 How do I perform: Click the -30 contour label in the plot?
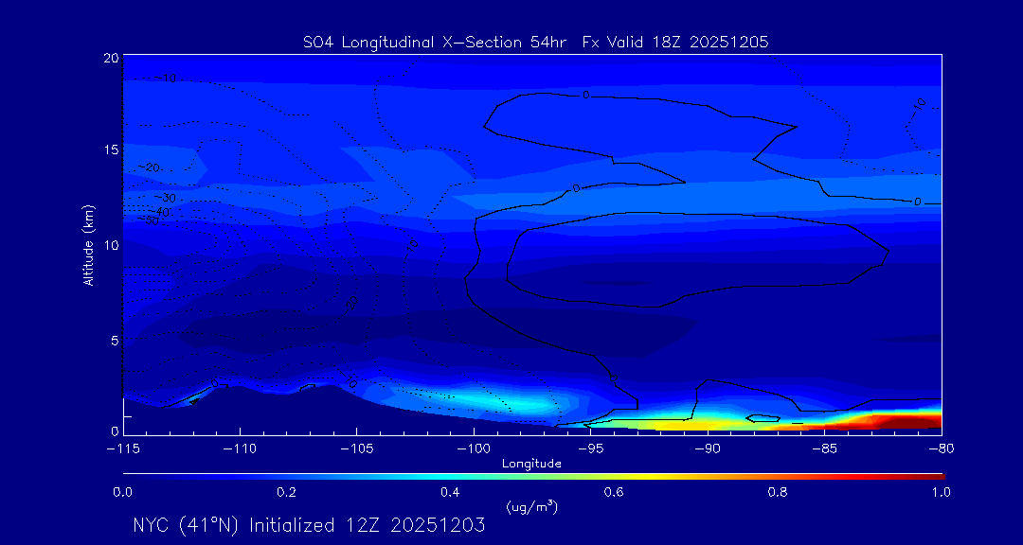[166, 197]
